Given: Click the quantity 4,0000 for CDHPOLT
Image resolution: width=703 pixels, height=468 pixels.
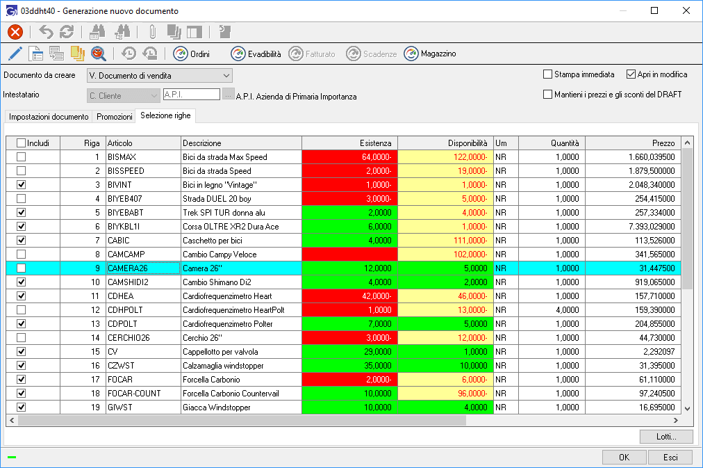Looking at the screenshot, I should [x=552, y=310].
